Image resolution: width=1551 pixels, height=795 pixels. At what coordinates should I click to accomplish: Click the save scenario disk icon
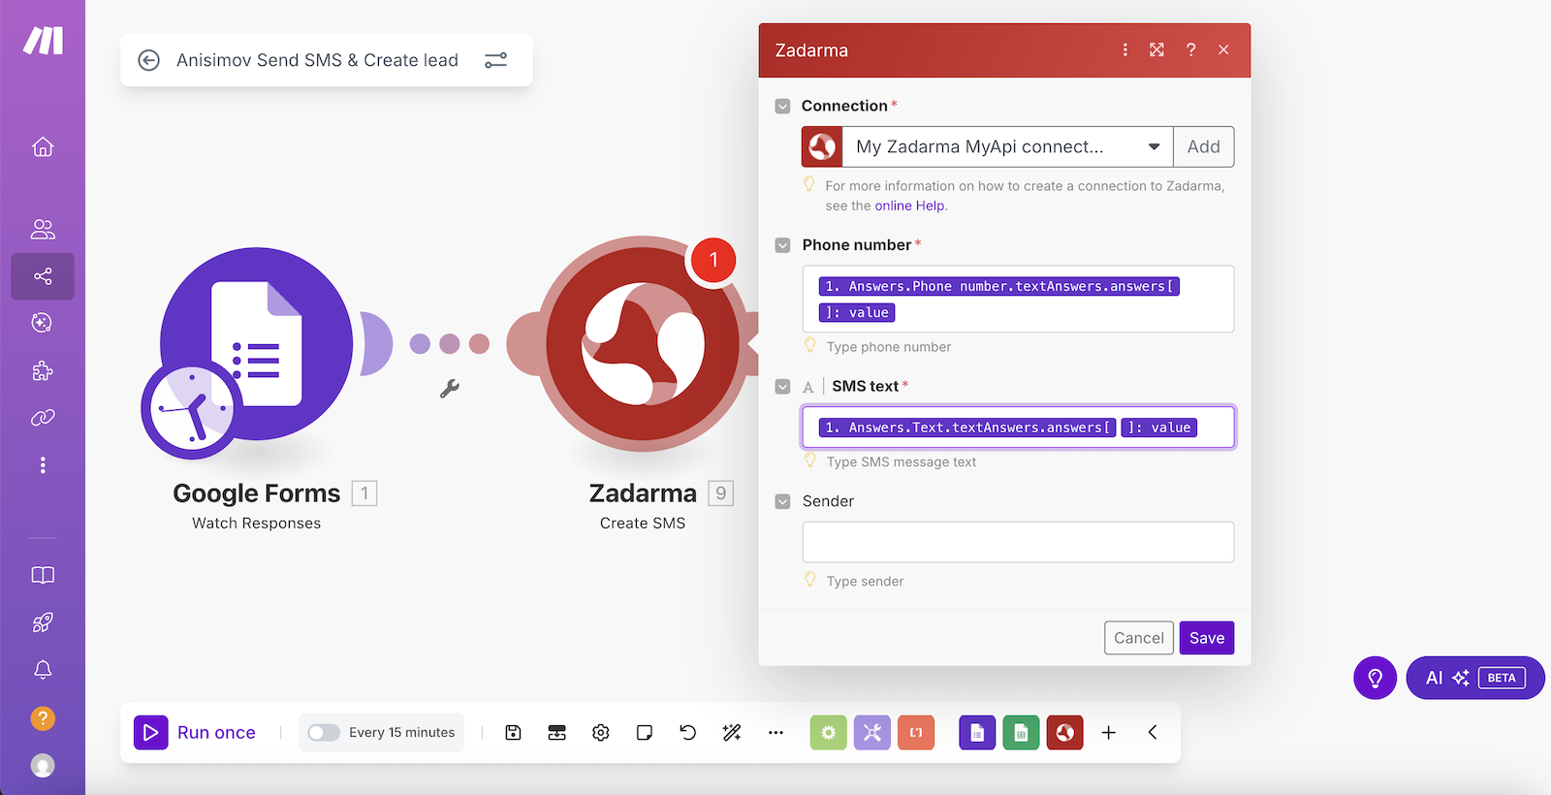click(x=514, y=733)
